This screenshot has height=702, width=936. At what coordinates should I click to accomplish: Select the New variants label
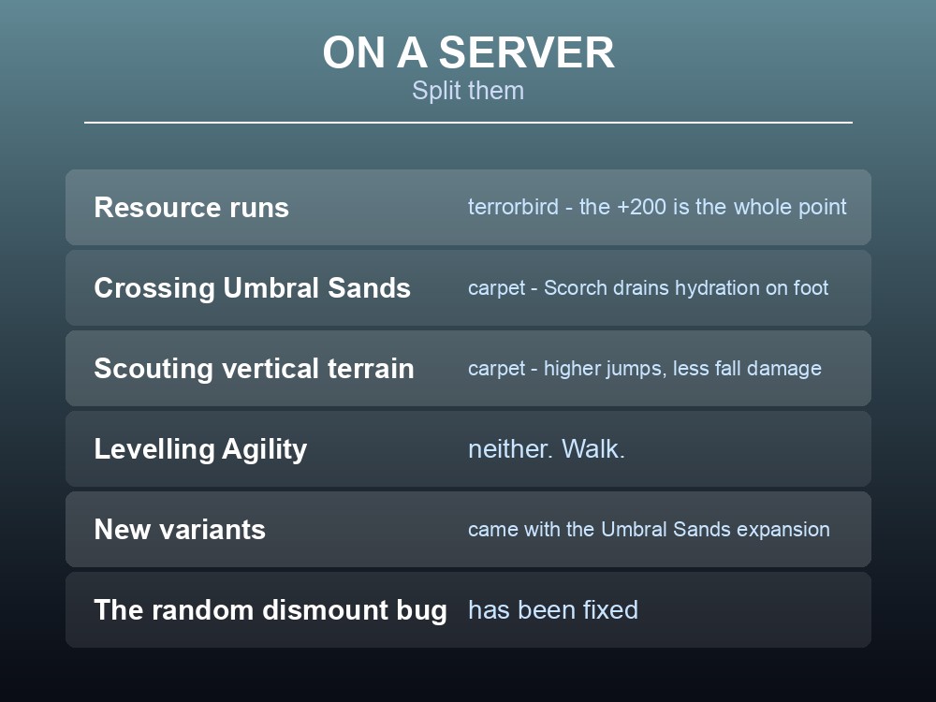coord(180,530)
